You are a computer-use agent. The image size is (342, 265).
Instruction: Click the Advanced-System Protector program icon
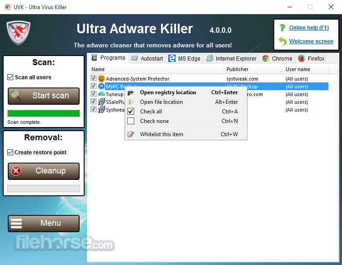[101, 78]
